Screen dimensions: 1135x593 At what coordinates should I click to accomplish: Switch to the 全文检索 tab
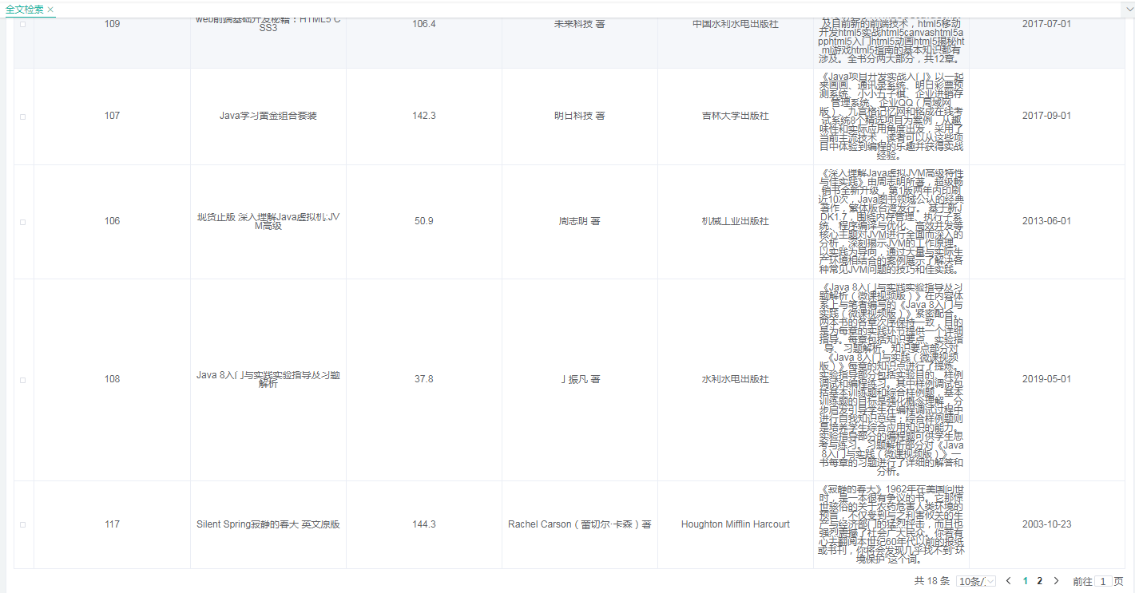point(25,10)
